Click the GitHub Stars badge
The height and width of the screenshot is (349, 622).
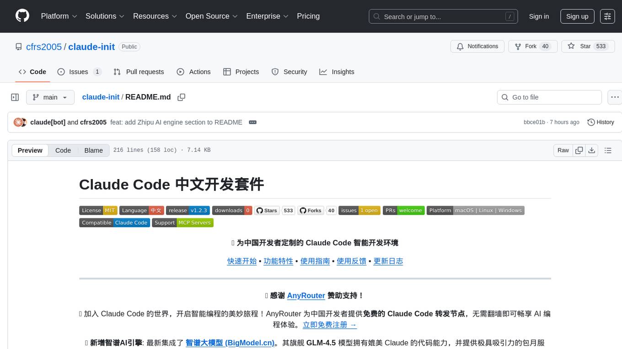[275, 211]
